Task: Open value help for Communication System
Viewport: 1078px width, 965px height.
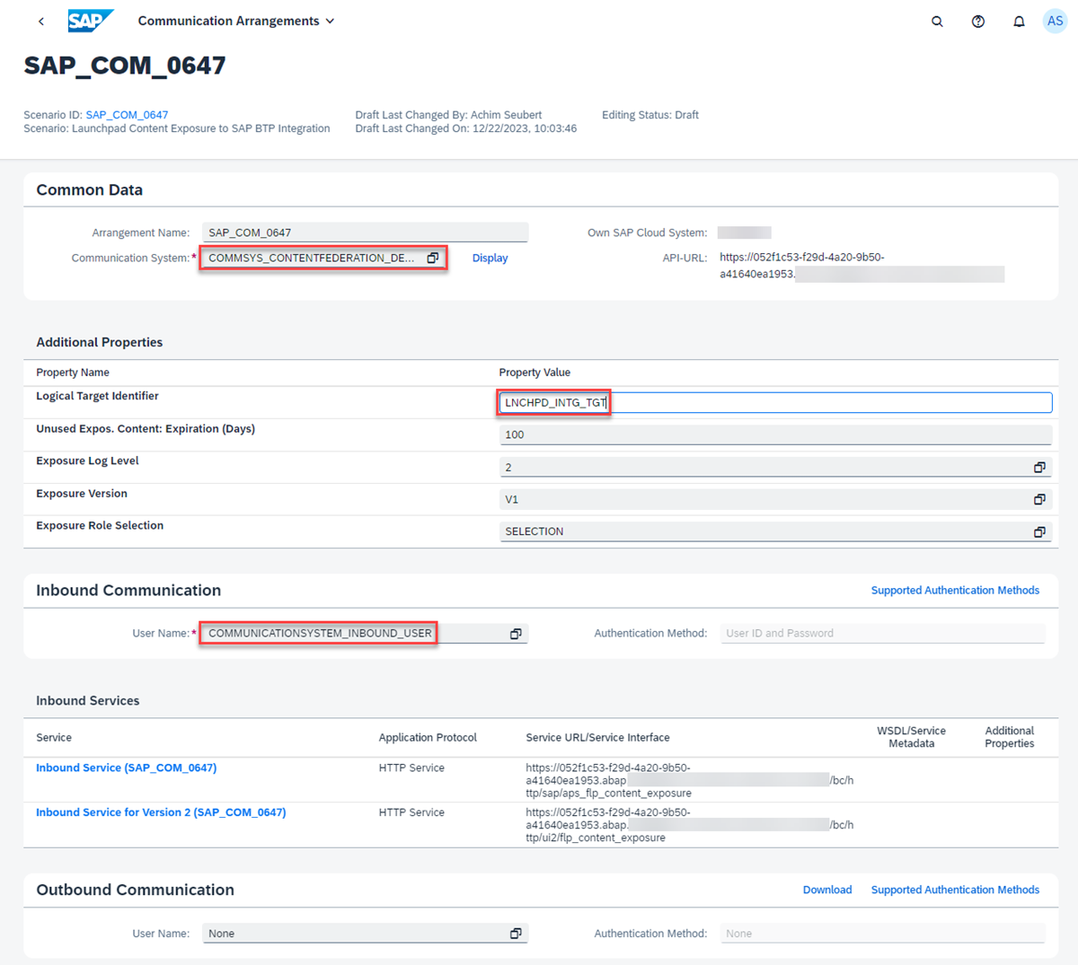Action: click(x=433, y=258)
